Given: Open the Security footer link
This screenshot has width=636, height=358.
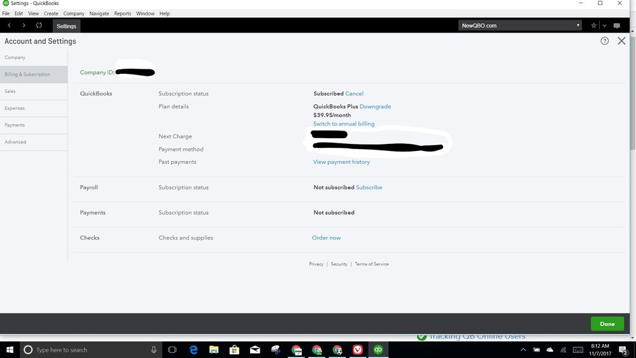Looking at the screenshot, I should coord(339,264).
